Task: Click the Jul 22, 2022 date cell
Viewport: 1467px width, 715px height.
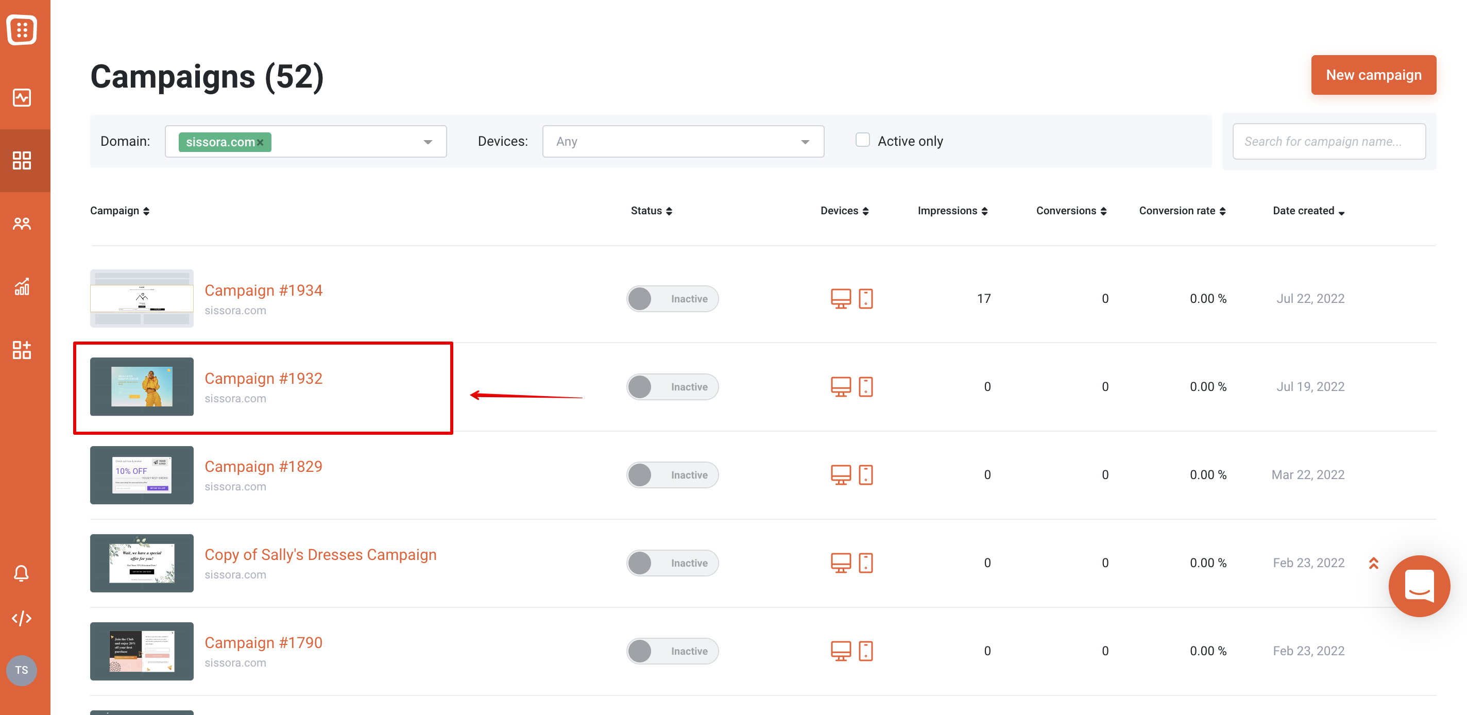Action: pyautogui.click(x=1310, y=299)
